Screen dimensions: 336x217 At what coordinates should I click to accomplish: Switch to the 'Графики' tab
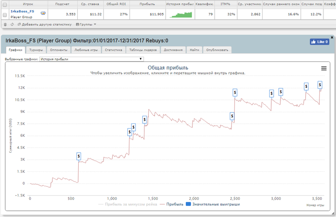click(15, 50)
